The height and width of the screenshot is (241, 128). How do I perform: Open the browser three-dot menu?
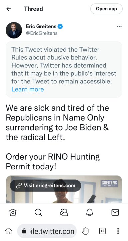tap(118, 231)
